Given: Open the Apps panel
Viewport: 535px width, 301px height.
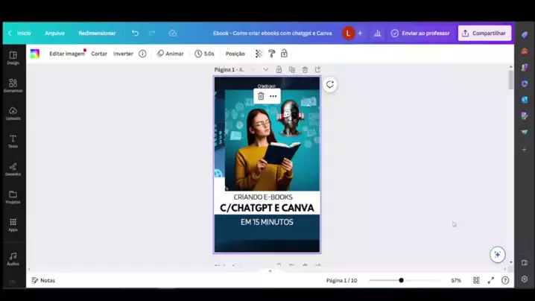Looking at the screenshot, I should click(13, 225).
